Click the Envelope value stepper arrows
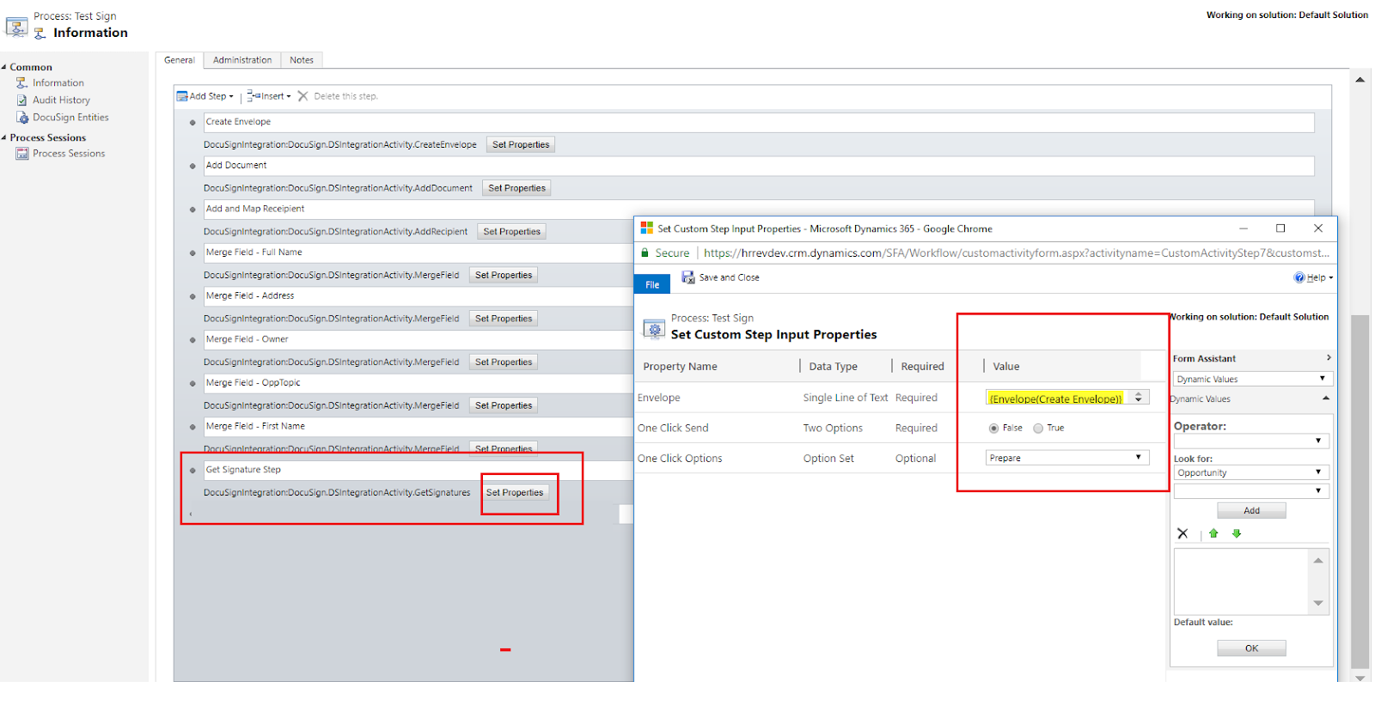Image resolution: width=1375 pixels, height=718 pixels. 1138,398
